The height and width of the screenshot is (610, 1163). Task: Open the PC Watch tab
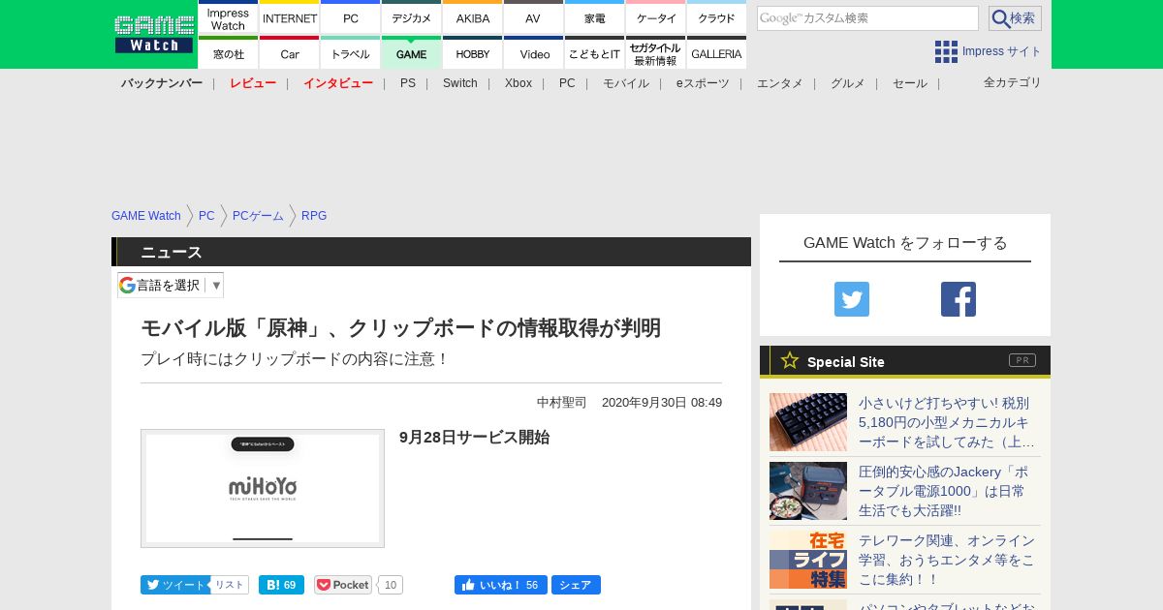[350, 17]
